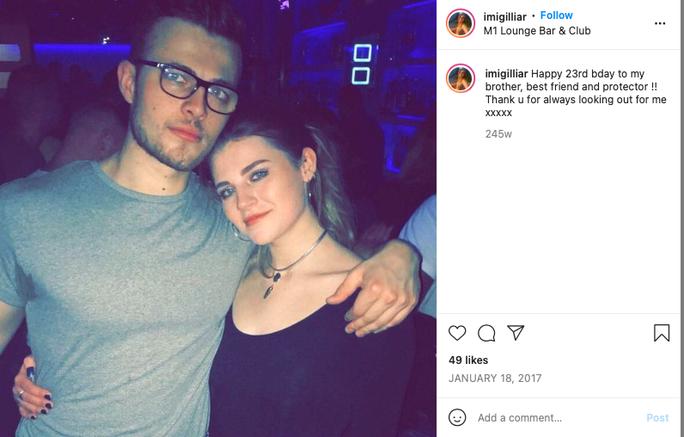Click the main post photo

click(x=218, y=218)
